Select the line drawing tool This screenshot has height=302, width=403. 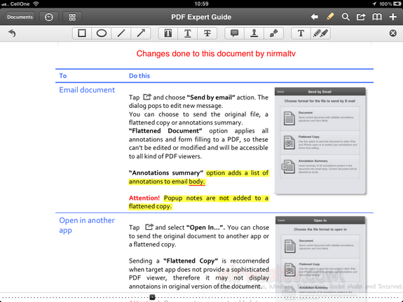pos(121,34)
